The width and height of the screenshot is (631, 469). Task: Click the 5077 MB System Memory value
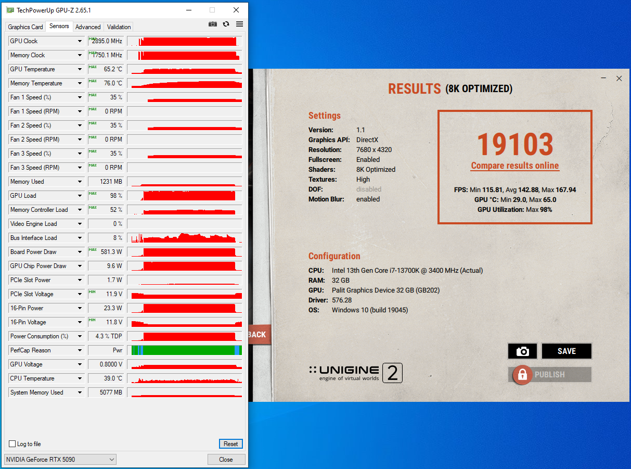111,392
